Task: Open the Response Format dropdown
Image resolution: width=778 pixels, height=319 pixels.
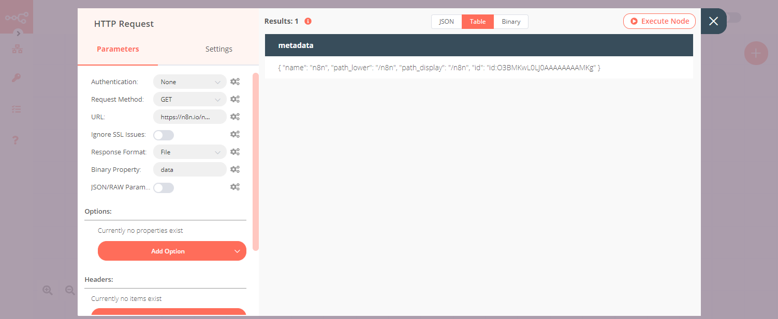Action: (189, 151)
